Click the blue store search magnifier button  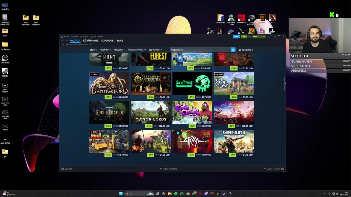click(233, 50)
